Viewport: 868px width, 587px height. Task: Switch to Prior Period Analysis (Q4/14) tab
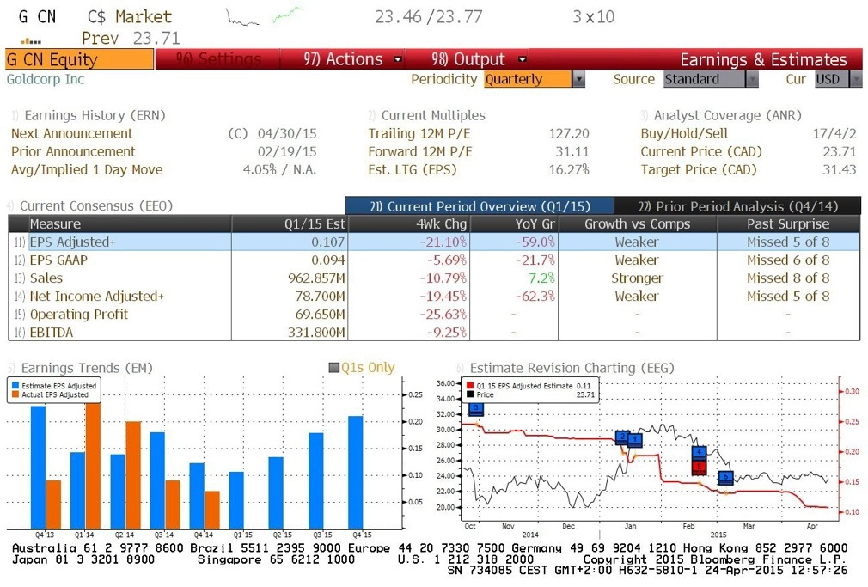click(x=738, y=206)
